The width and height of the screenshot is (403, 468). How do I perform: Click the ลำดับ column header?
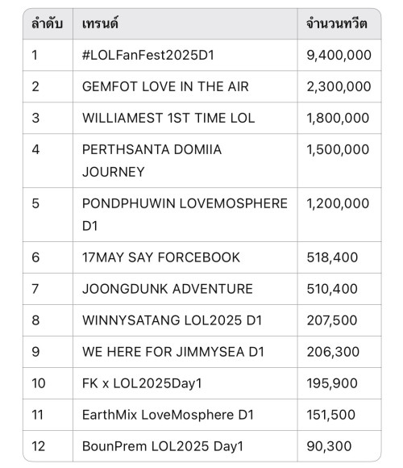click(47, 24)
